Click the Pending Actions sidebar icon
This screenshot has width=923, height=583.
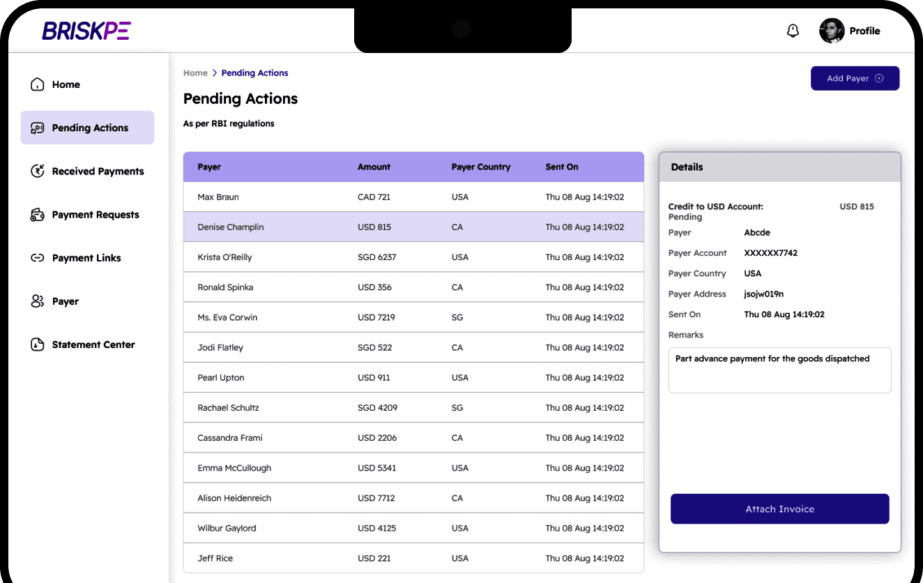(36, 128)
